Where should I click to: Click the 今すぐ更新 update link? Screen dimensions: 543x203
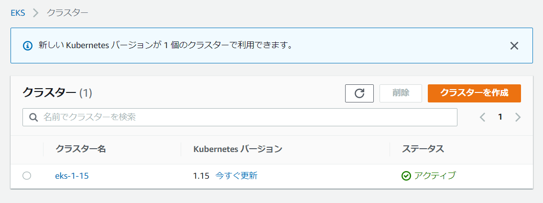tap(236, 176)
